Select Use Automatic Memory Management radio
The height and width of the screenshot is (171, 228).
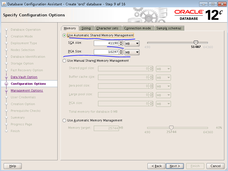tap(64, 121)
